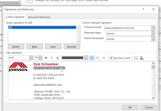Select the JHT signature in list

42,27
